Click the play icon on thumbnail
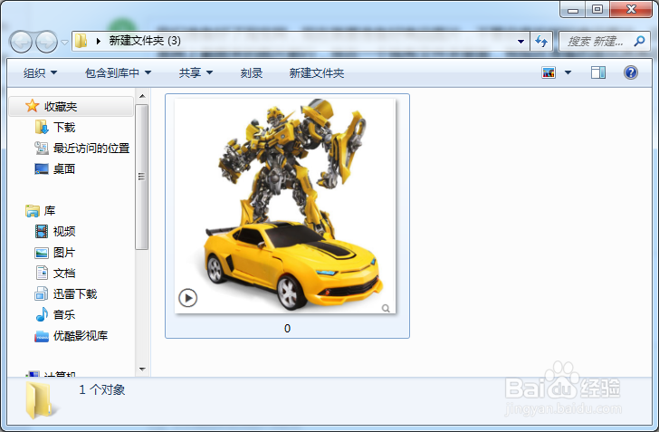Screen dimensions: 659x432 tap(188, 298)
